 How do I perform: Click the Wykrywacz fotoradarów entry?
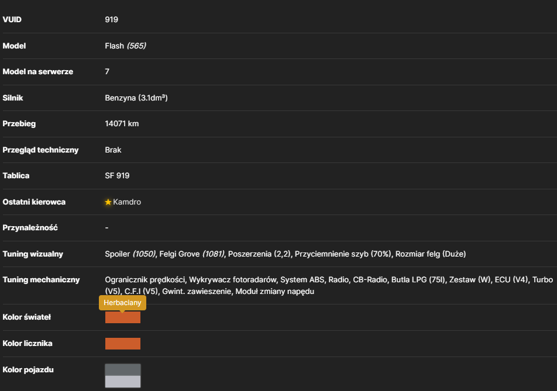click(x=233, y=280)
